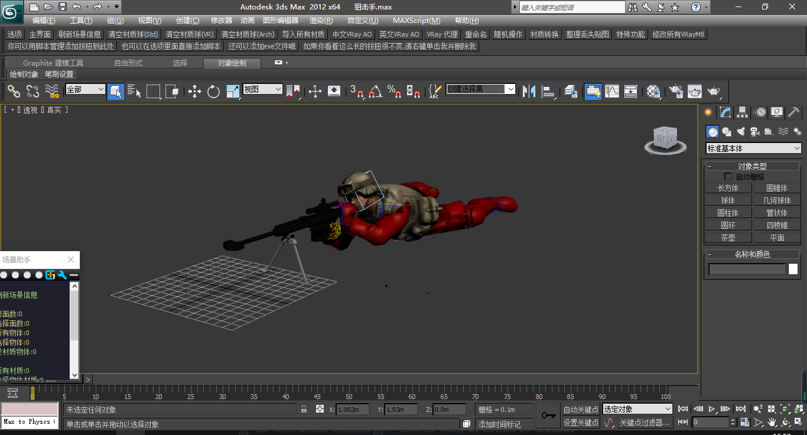This screenshot has width=807, height=435.
Task: Go to the animation start frame
Action: 683,409
